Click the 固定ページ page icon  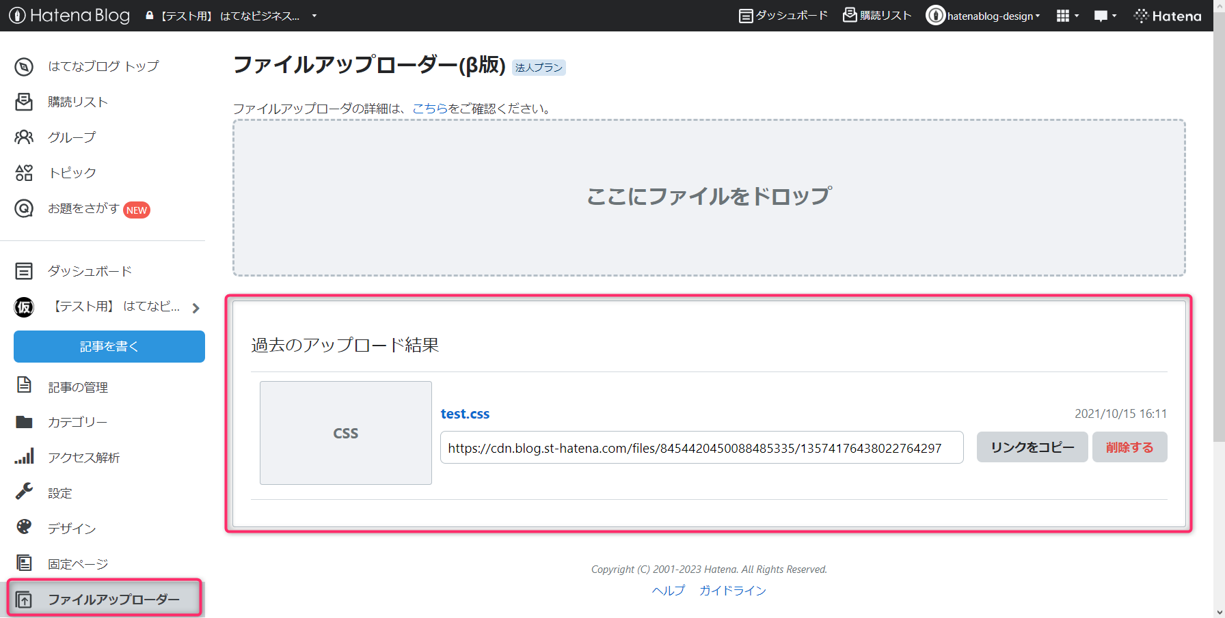pyautogui.click(x=24, y=563)
